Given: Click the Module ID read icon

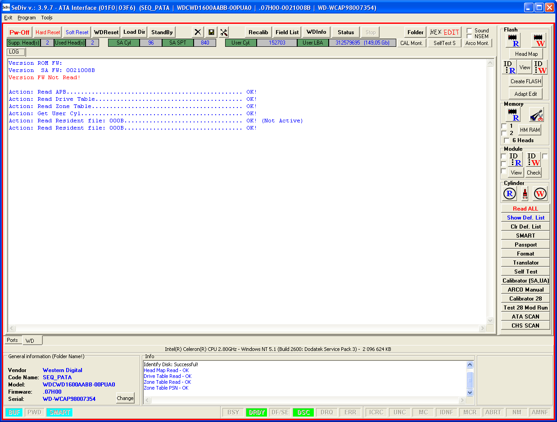Looking at the screenshot, I should (x=515, y=159).
